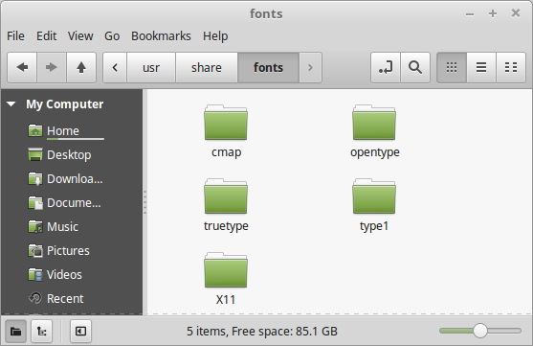Adjust the zoom slider handle

pyautogui.click(x=480, y=331)
